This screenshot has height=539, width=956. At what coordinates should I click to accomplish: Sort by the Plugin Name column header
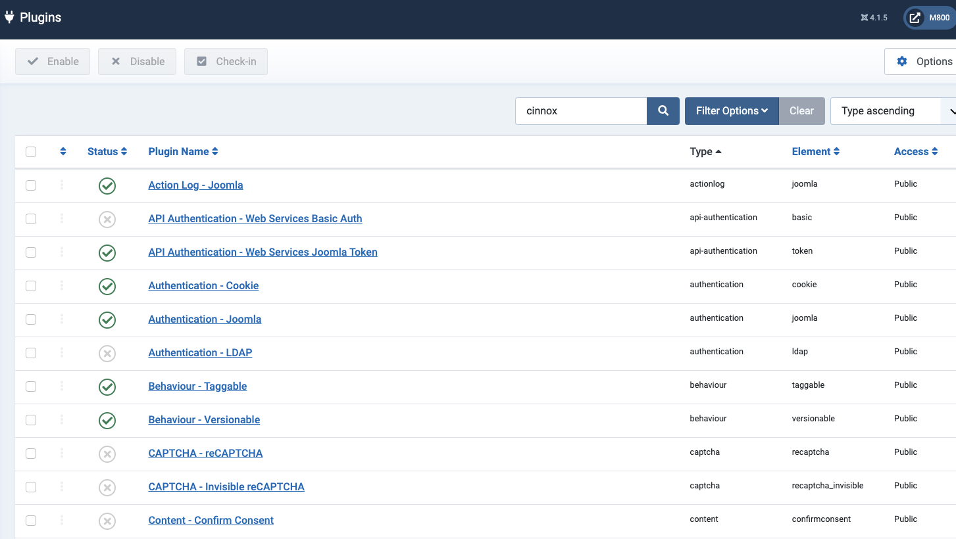tap(183, 152)
